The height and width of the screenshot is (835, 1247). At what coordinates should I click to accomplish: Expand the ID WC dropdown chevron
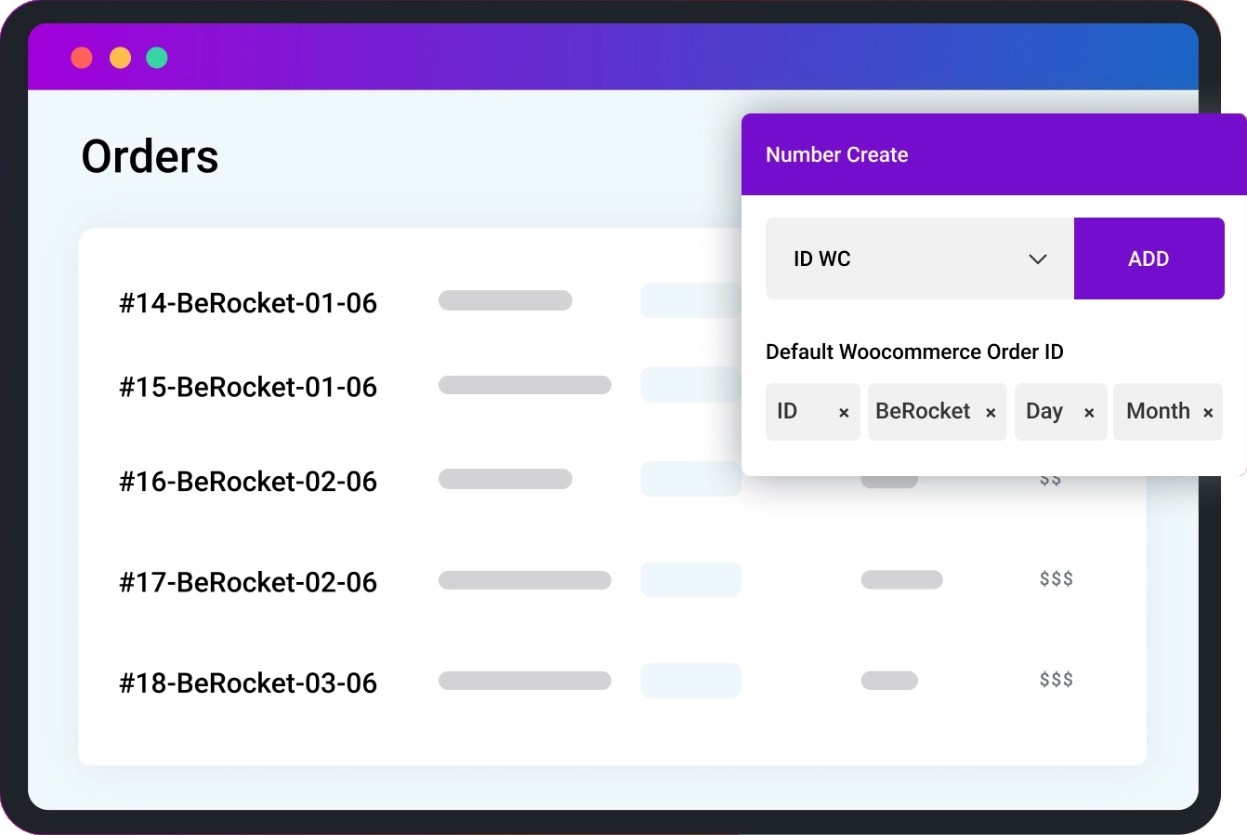(1038, 259)
